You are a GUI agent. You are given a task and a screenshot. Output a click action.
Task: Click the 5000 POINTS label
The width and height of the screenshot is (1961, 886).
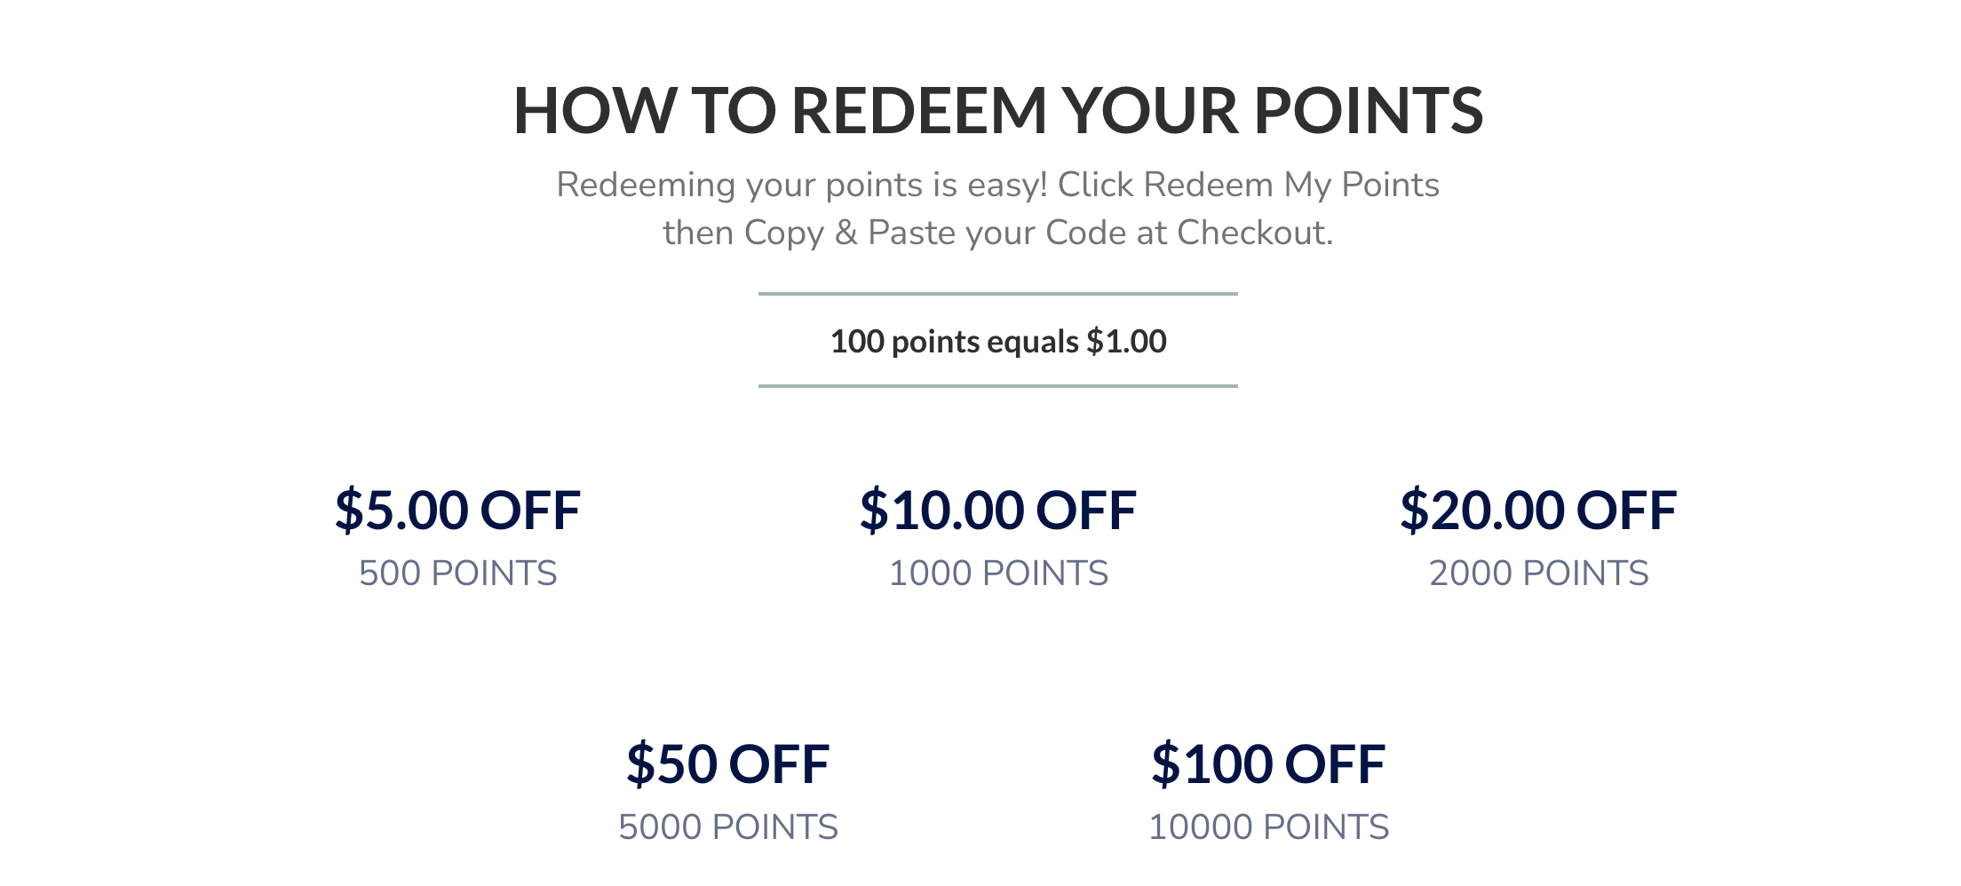pos(728,827)
